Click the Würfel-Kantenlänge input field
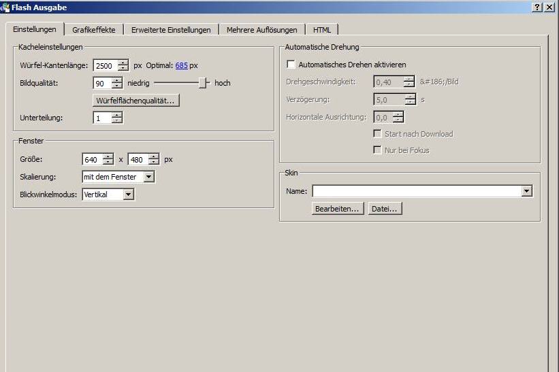 click(105, 66)
